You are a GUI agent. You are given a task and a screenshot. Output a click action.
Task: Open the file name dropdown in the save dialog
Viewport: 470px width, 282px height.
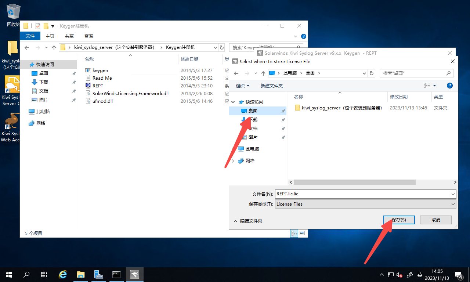[x=453, y=194]
